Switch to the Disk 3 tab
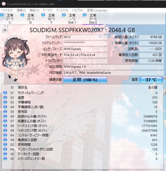Screen dimensions: 166x171 tap(93, 19)
